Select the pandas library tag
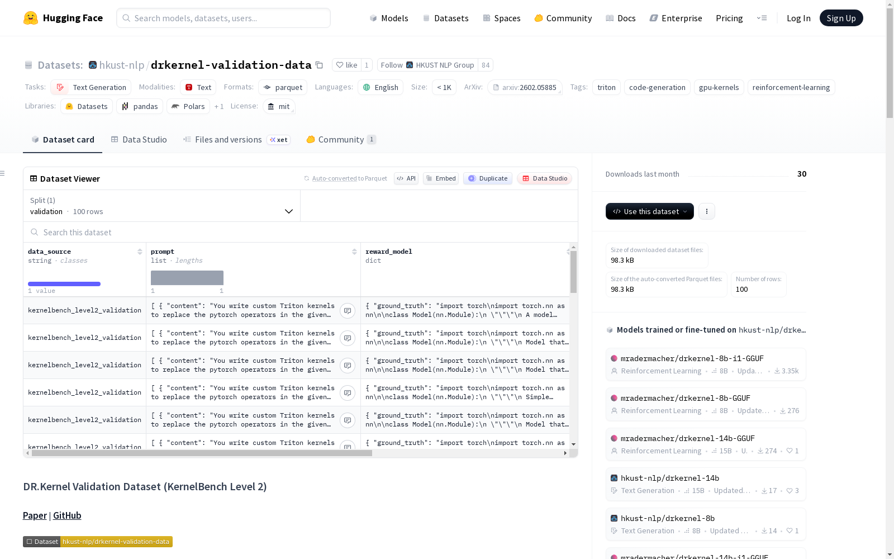894x559 pixels. coord(140,106)
